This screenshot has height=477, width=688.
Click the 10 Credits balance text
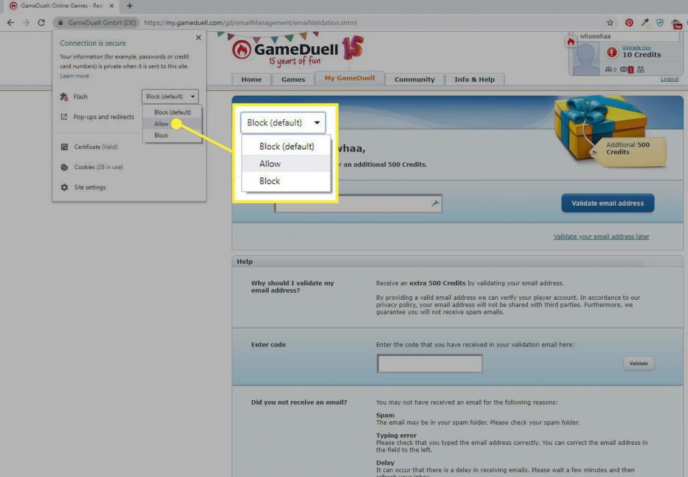pos(642,55)
